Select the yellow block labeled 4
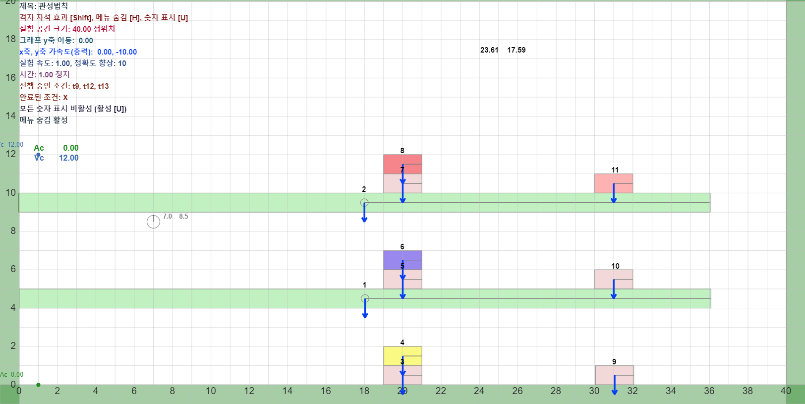This screenshot has width=805, height=404. point(402,356)
